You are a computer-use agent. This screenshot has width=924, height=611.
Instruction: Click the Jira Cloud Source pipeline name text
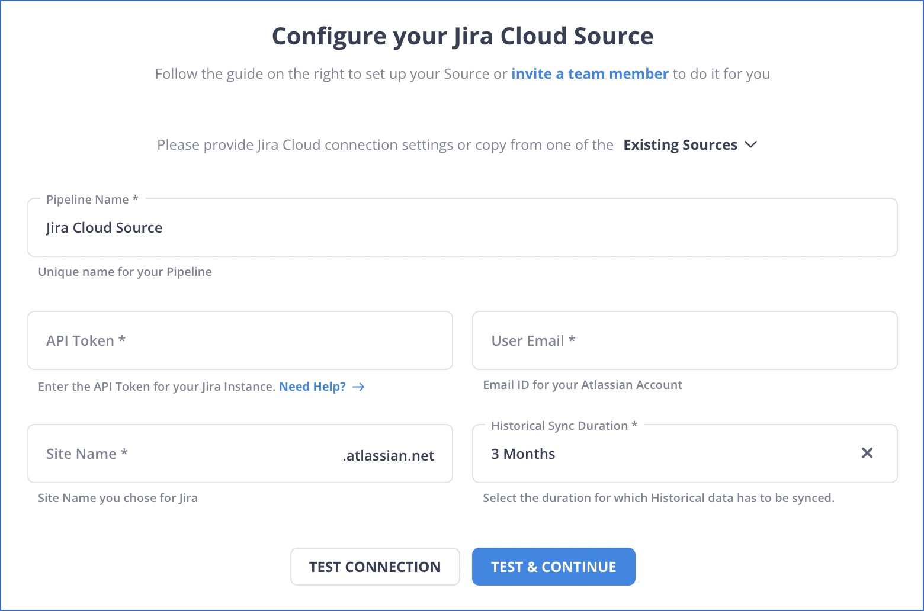click(104, 227)
